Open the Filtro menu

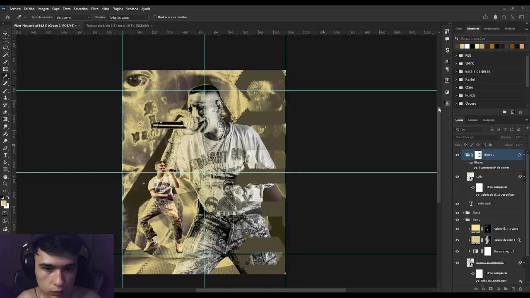pos(94,9)
